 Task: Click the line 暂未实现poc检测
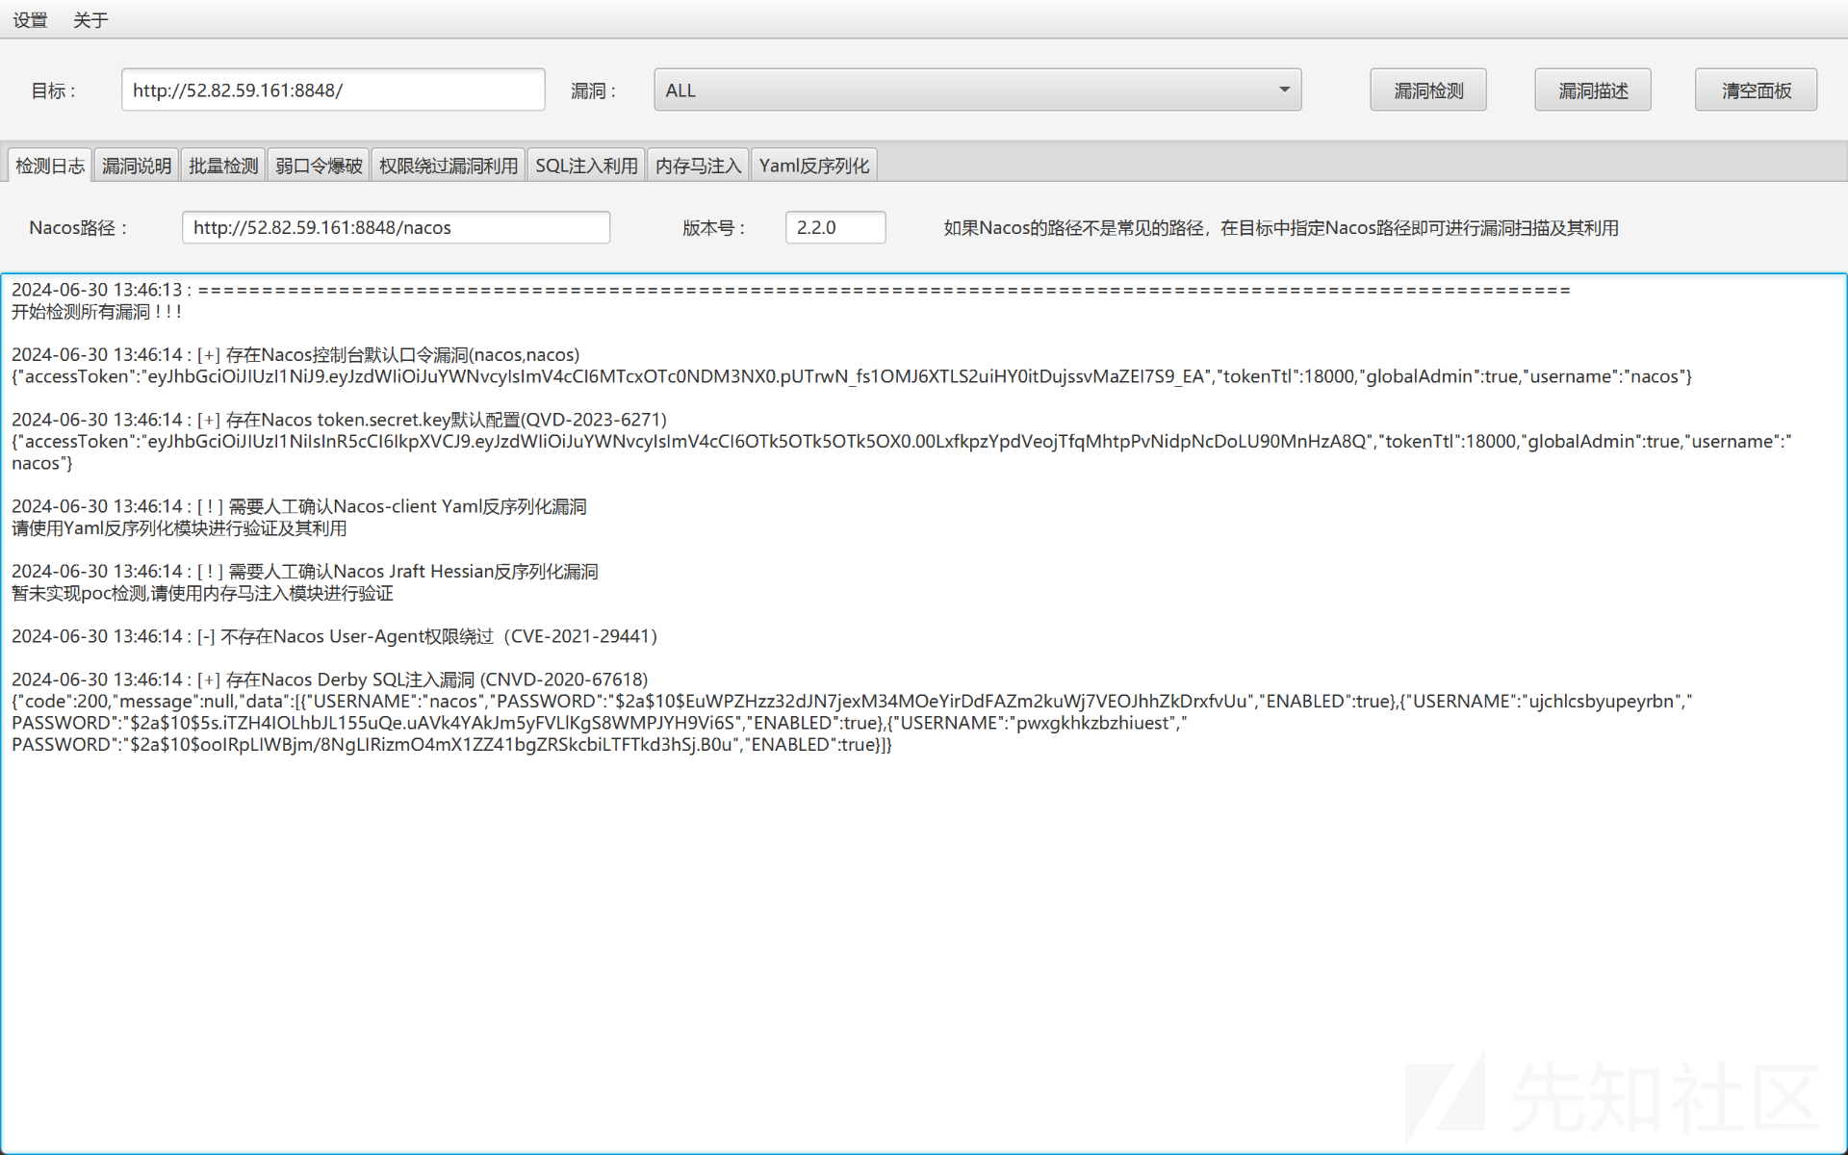pos(202,593)
